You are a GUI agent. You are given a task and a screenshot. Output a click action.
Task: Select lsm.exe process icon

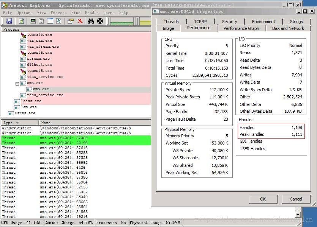(x=17, y=107)
